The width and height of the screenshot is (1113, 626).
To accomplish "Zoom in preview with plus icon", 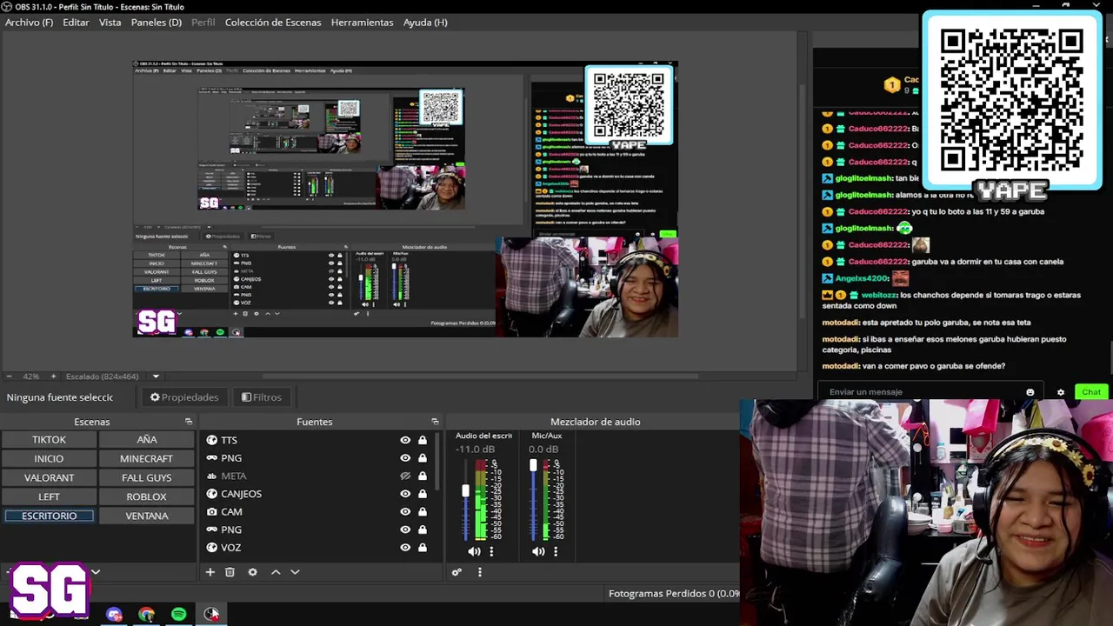I will [53, 376].
